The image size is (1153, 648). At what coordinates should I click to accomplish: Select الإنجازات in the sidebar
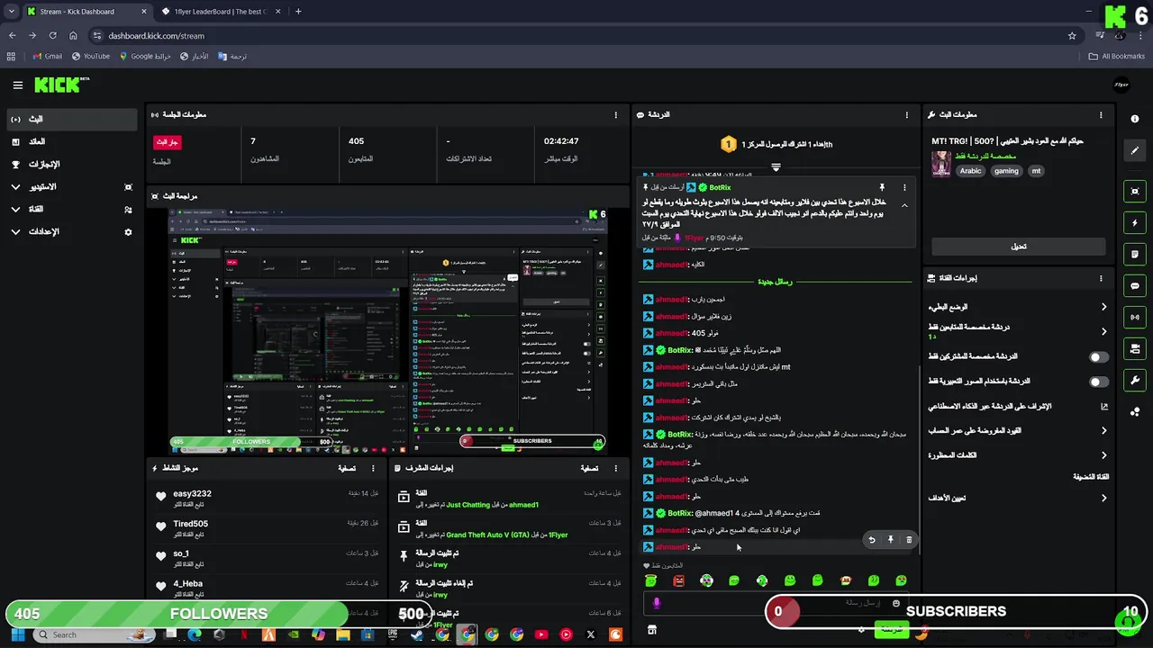(72, 165)
